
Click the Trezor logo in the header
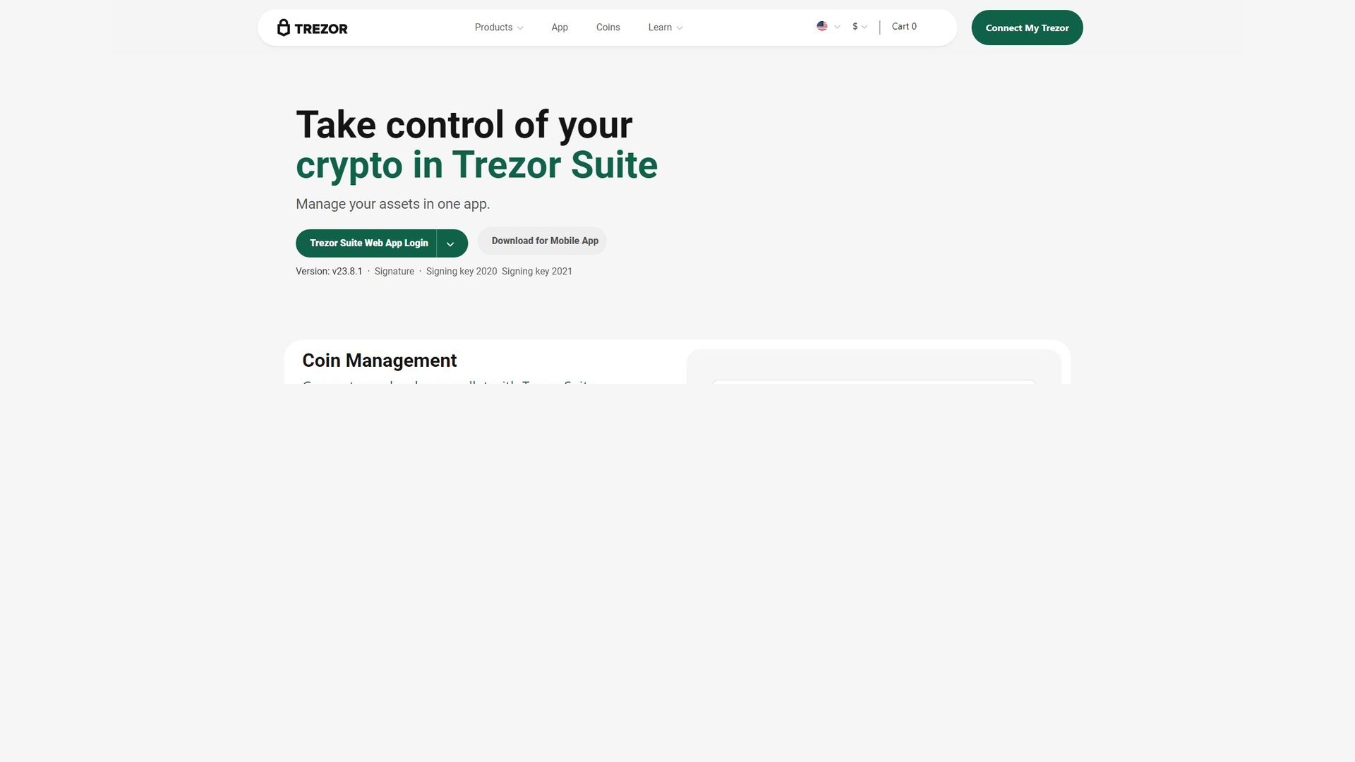tap(312, 28)
